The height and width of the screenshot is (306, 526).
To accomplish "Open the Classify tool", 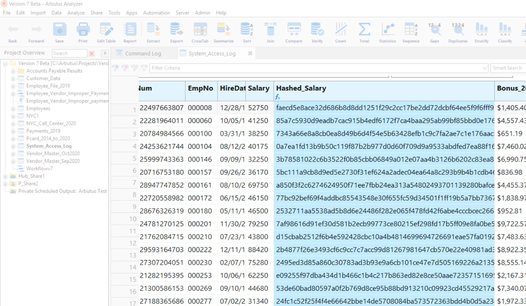I will 505,32.
